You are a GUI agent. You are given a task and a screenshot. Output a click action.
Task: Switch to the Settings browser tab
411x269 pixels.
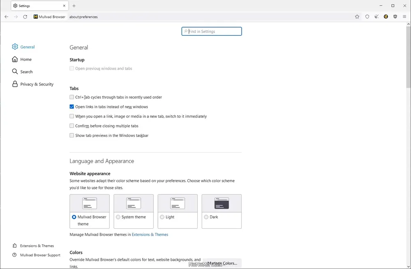click(x=39, y=6)
